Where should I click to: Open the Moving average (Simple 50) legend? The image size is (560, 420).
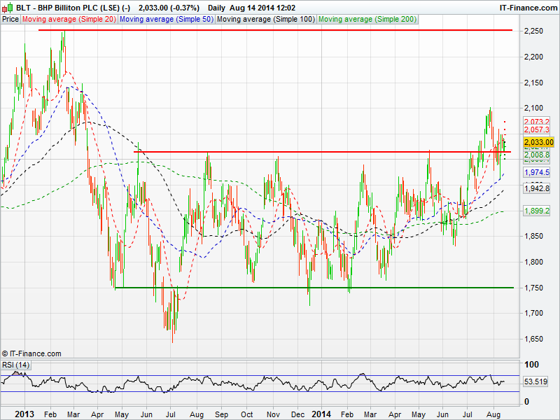click(166, 20)
